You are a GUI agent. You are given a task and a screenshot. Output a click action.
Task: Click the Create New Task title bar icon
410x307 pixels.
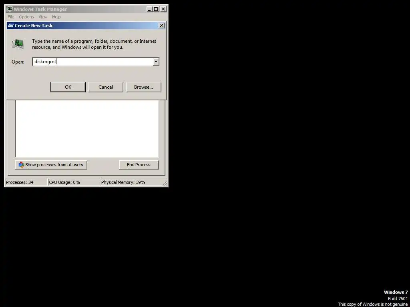tap(11, 25)
